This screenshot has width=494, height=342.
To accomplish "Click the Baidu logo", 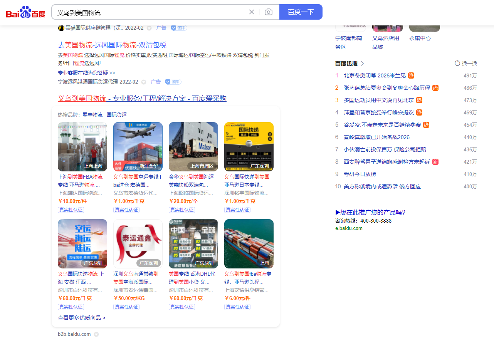I will coord(25,12).
